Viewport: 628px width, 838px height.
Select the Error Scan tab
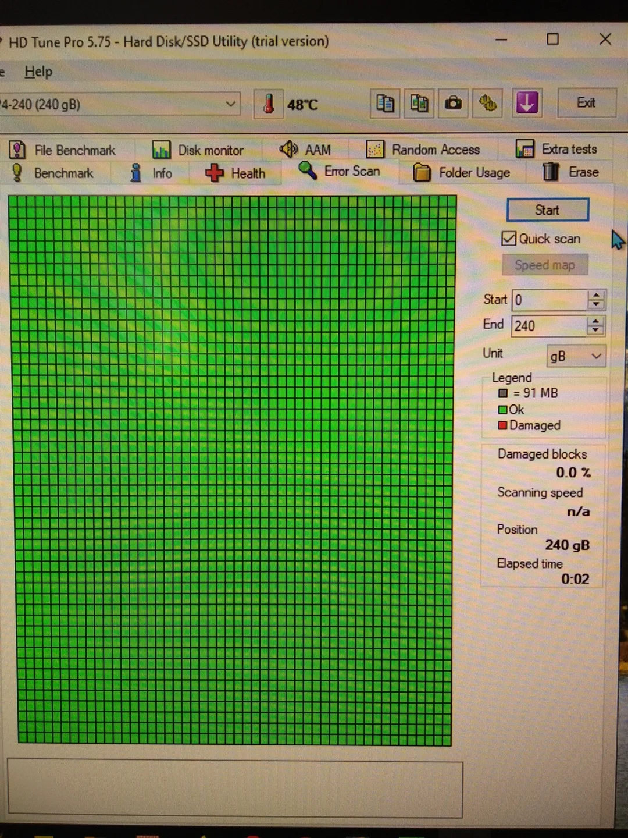click(x=340, y=171)
